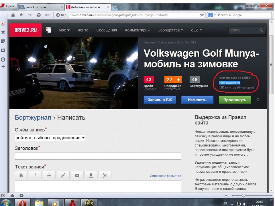Click the site search magnifier icon
275x206 pixels.
pos(261,30)
